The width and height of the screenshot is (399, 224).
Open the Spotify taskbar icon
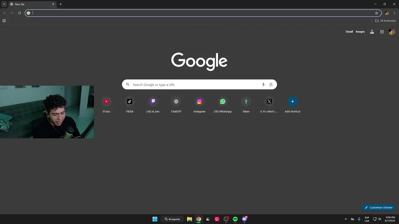click(x=235, y=219)
